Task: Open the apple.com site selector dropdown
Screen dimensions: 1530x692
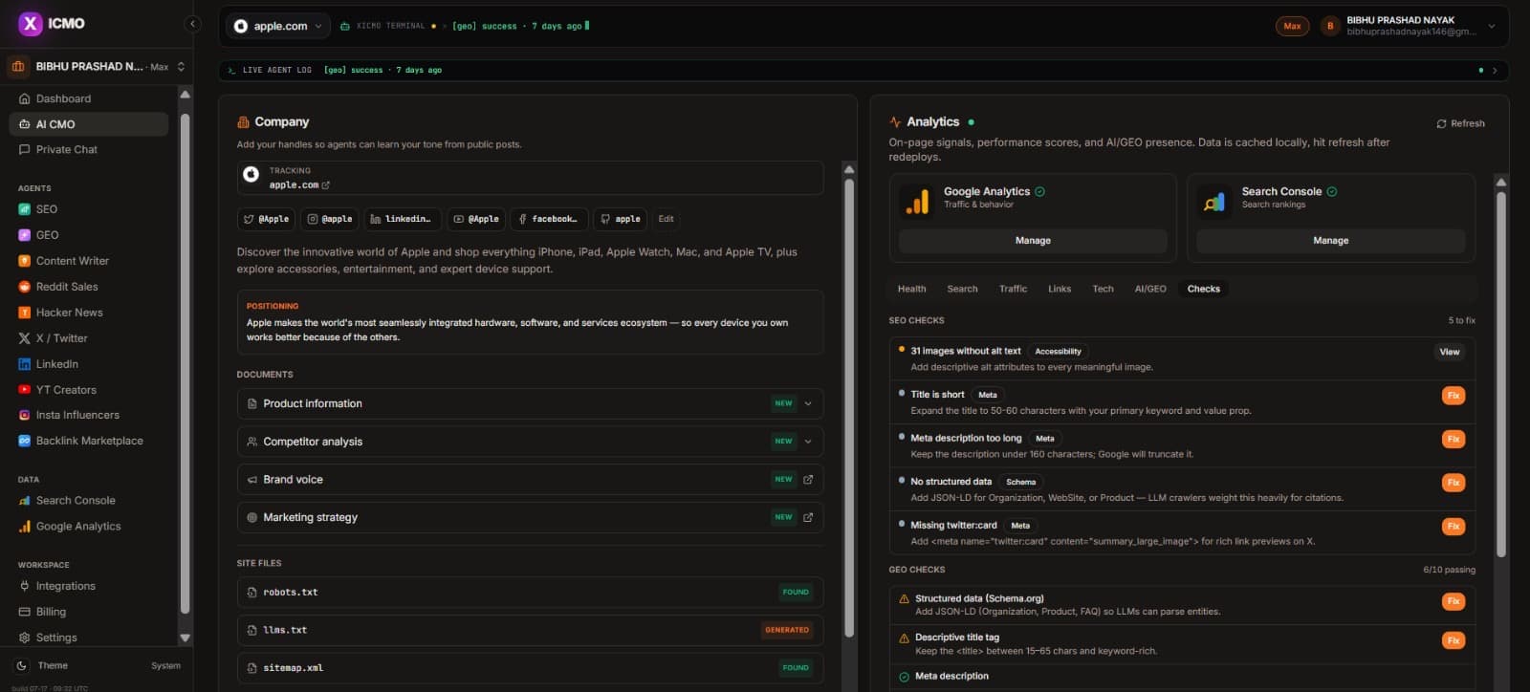Action: [279, 26]
